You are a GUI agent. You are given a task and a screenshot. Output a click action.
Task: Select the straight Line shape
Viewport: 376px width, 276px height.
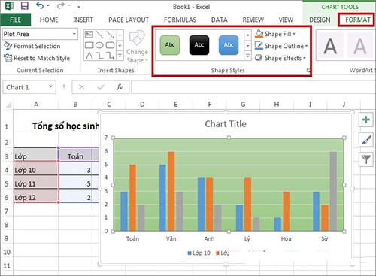(99, 35)
